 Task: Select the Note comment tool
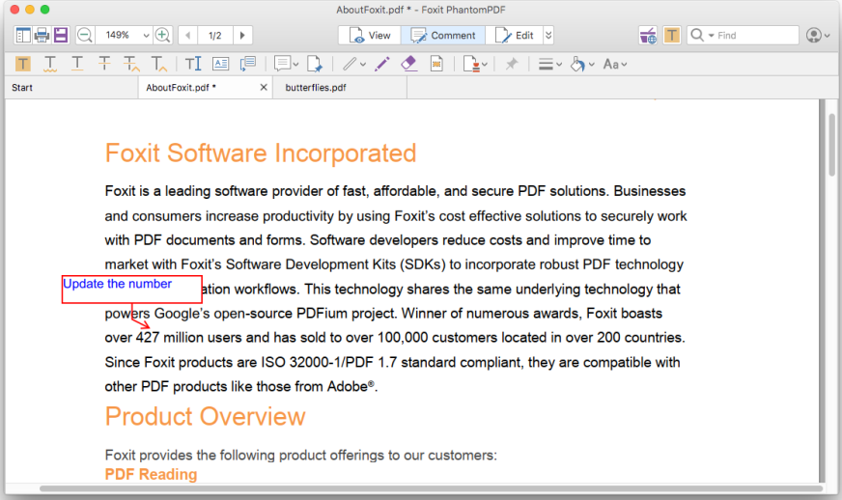[282, 64]
